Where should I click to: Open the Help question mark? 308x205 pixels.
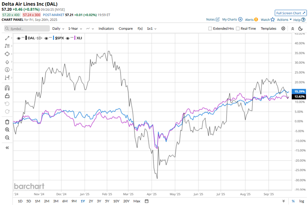(x=303, y=20)
